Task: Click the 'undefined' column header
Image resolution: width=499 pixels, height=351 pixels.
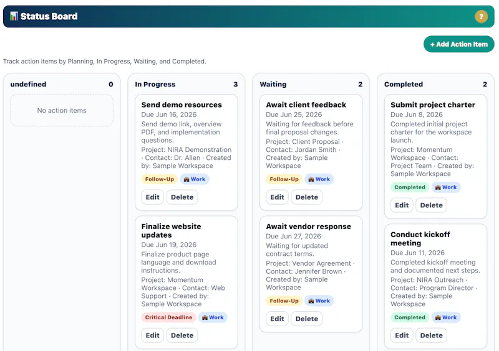Action: pos(28,84)
